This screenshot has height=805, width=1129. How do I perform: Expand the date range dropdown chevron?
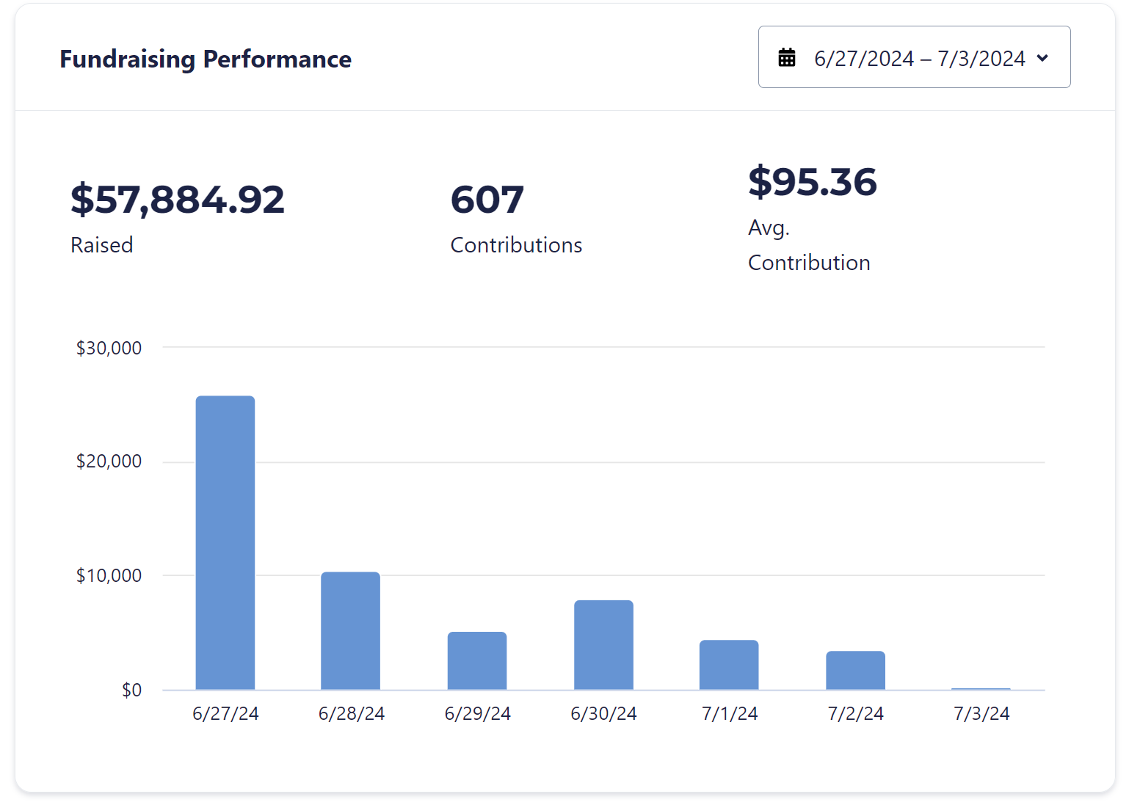click(x=1042, y=58)
